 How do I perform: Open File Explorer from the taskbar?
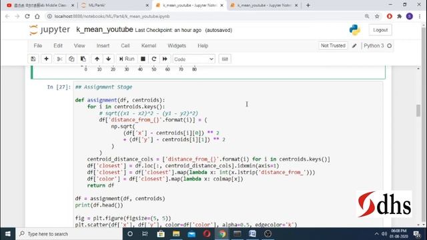coord(176,234)
